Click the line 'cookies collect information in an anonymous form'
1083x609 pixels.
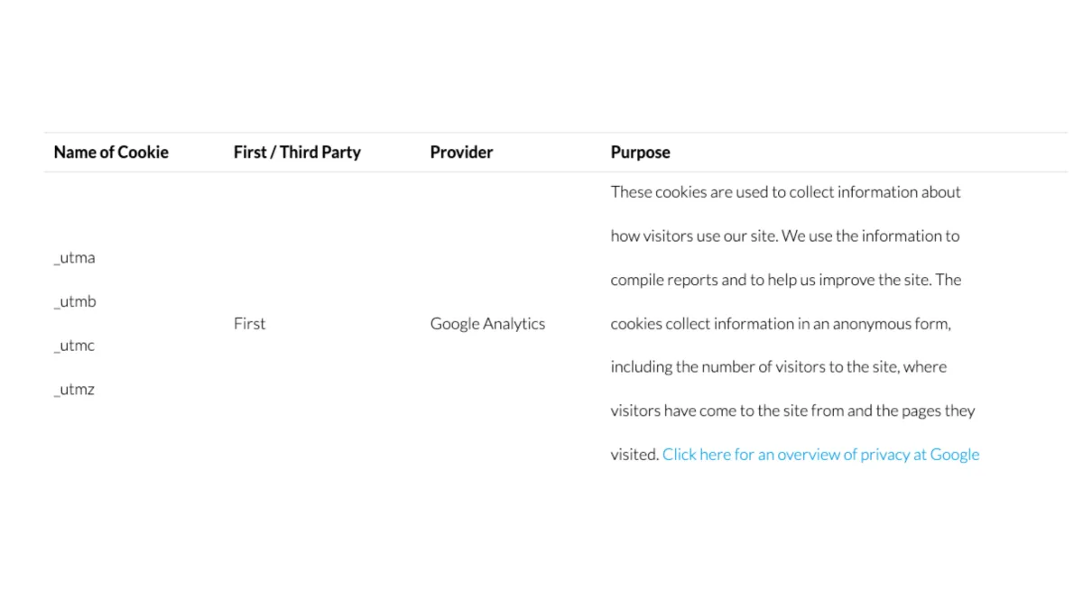(781, 324)
